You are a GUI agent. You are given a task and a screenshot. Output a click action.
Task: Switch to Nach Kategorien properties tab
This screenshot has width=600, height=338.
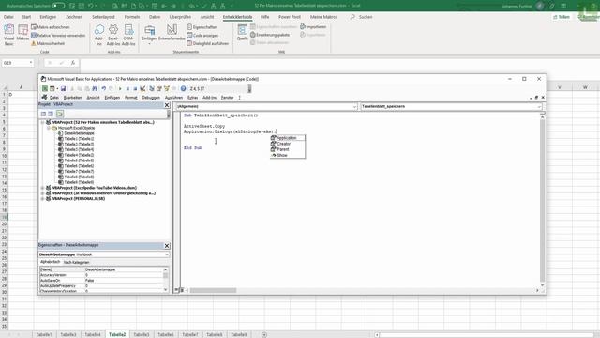[x=76, y=263]
